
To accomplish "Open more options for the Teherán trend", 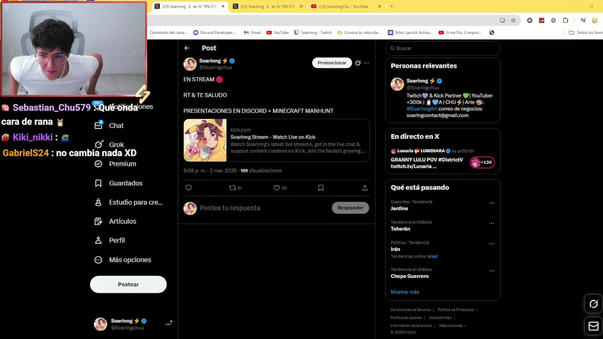I will (491, 223).
